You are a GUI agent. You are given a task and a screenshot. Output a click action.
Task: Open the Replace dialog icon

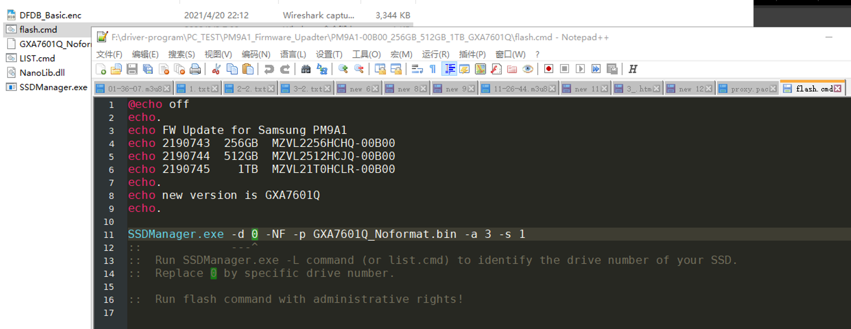322,69
